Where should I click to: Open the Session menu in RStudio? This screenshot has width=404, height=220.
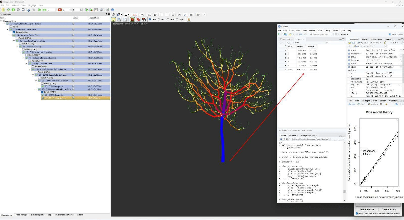pyautogui.click(x=312, y=31)
